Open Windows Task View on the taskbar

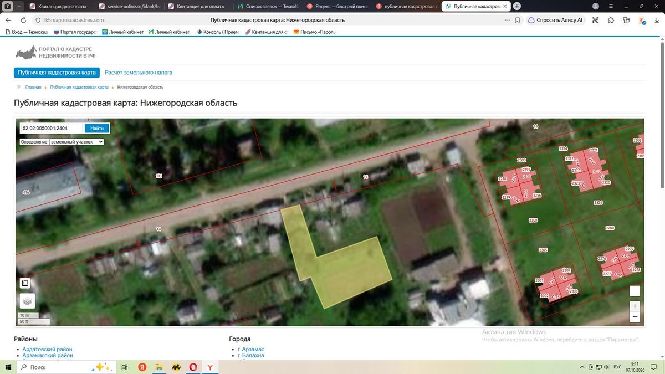pyautogui.click(x=125, y=367)
